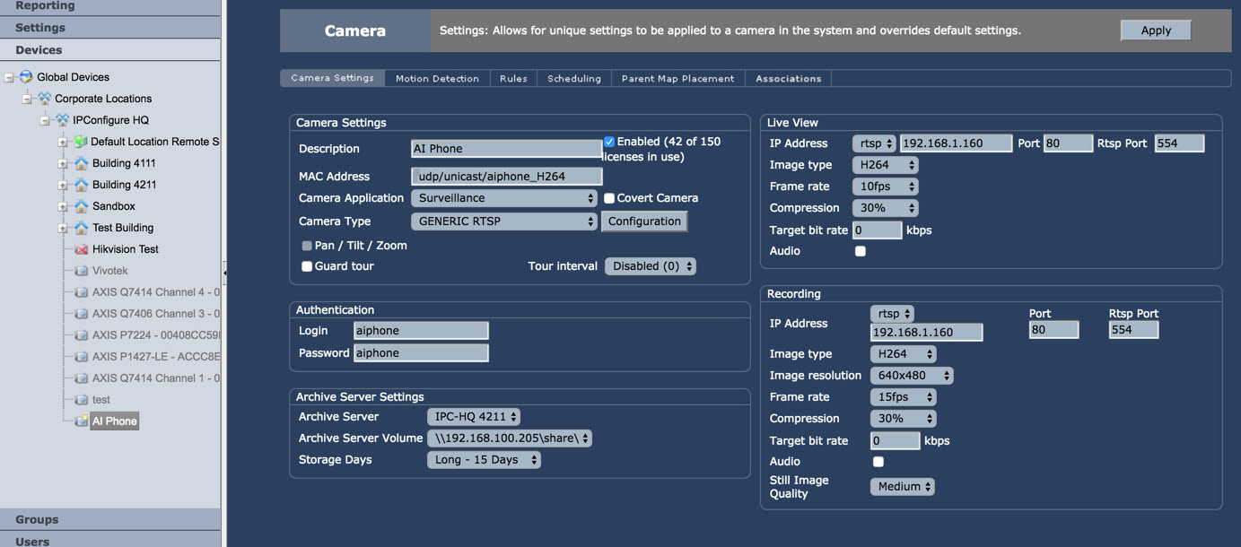
Task: Click the Test Building house icon
Action: (82, 228)
